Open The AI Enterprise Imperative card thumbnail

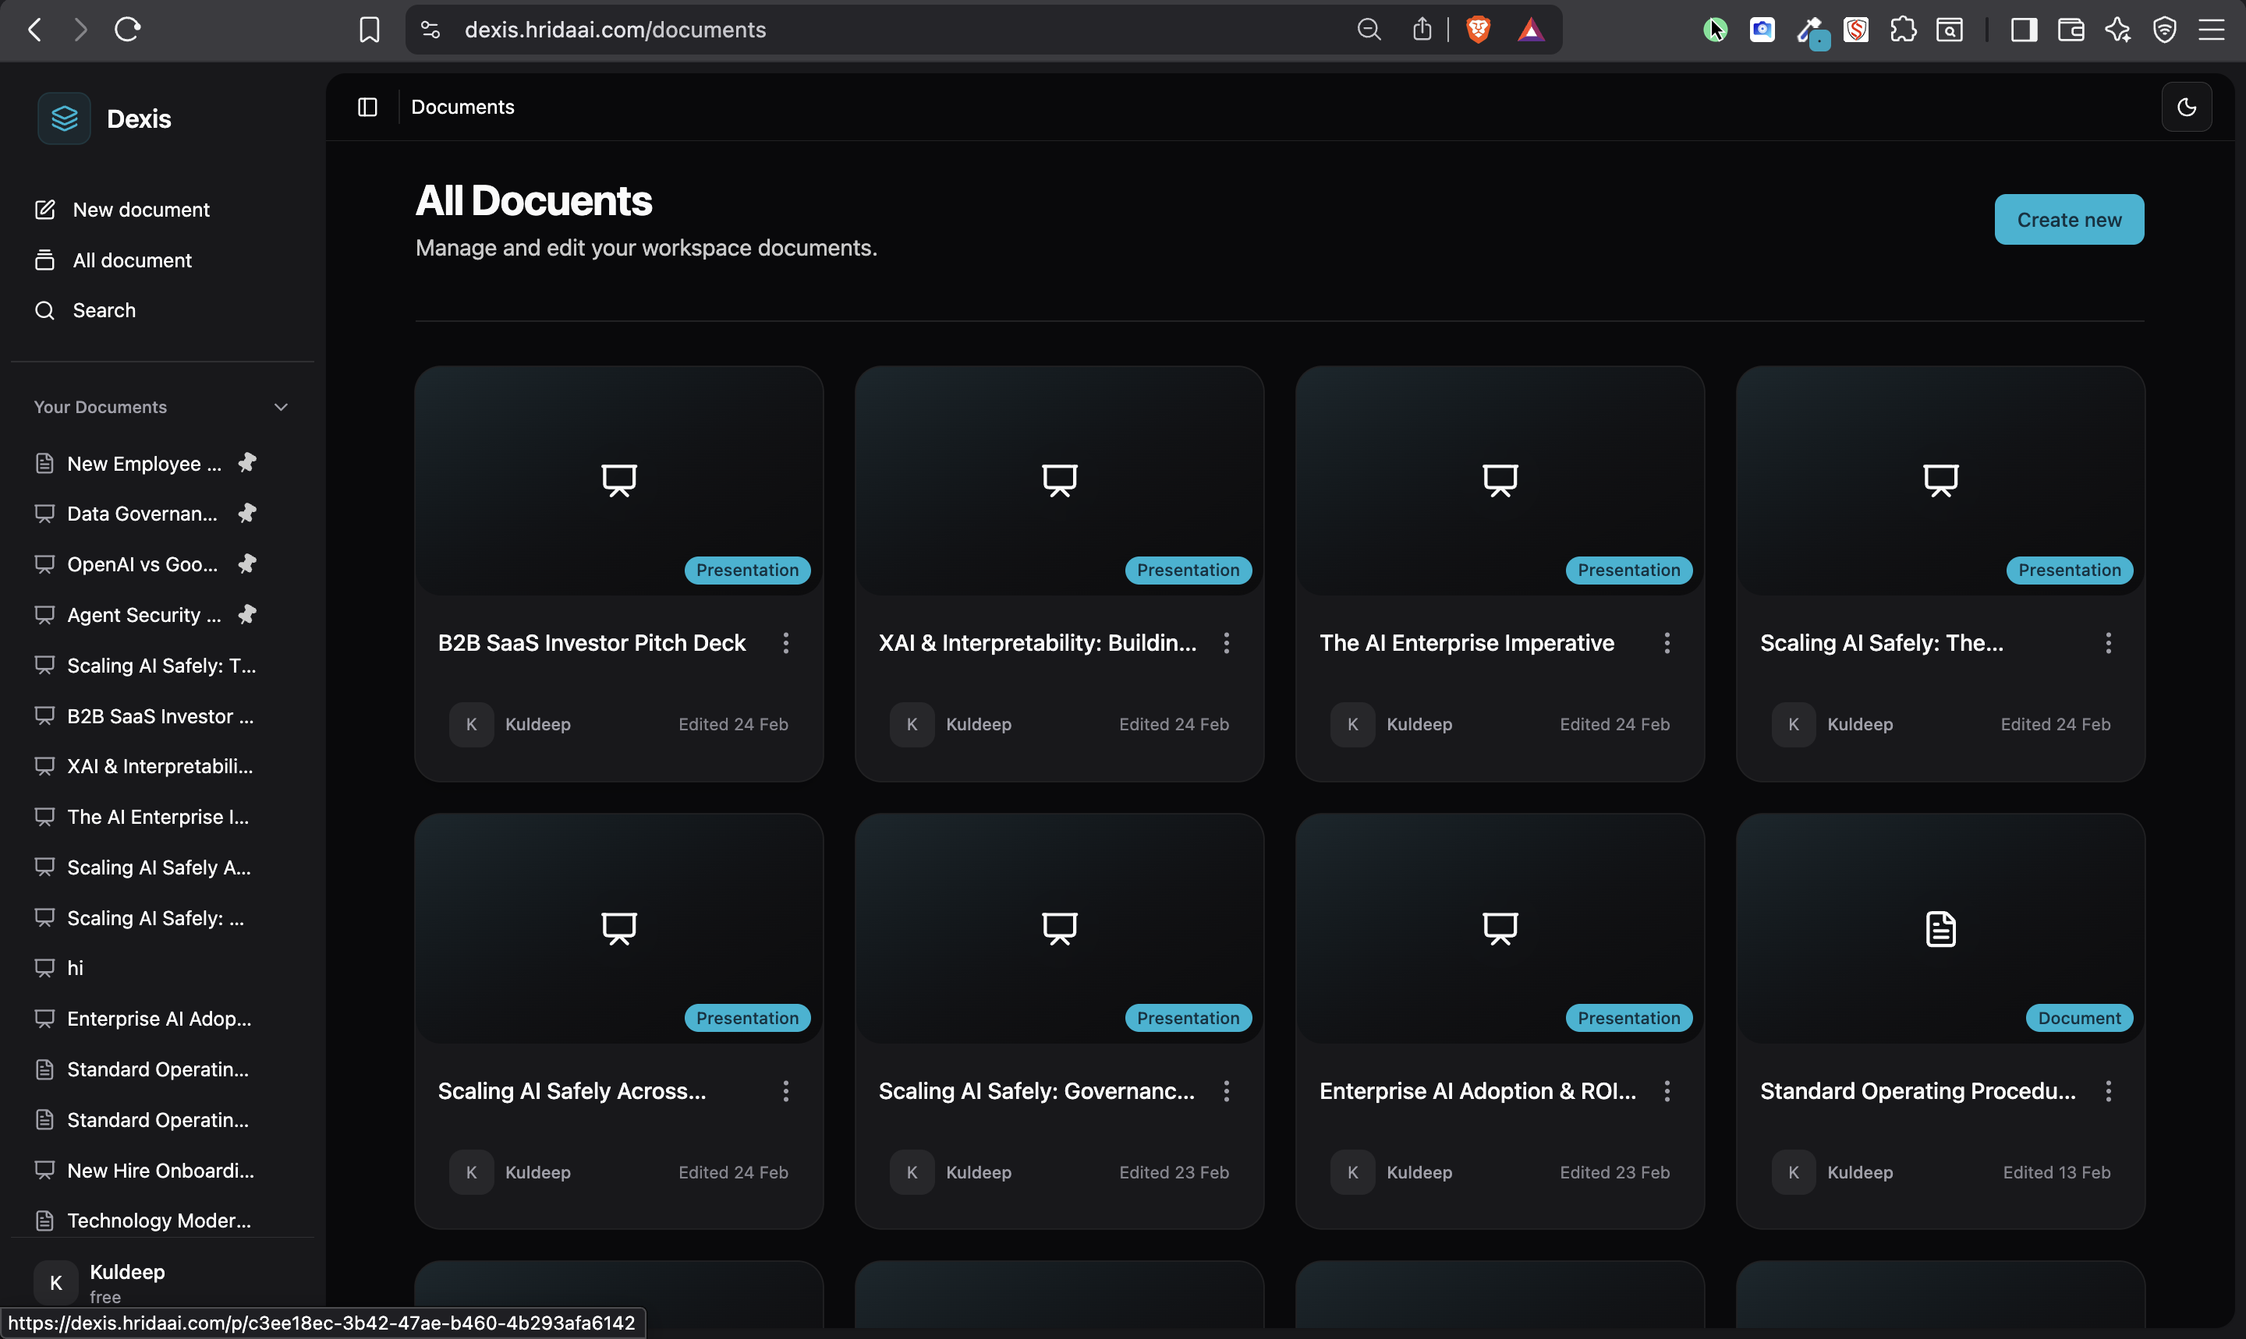click(1500, 479)
